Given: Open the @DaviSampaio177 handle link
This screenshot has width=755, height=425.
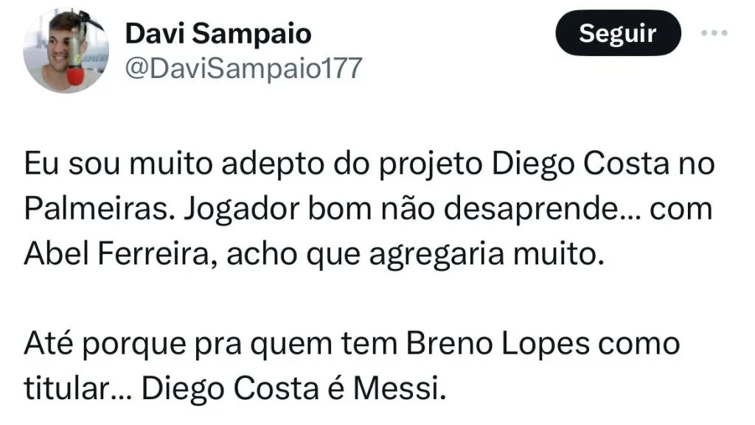Looking at the screenshot, I should [x=244, y=69].
